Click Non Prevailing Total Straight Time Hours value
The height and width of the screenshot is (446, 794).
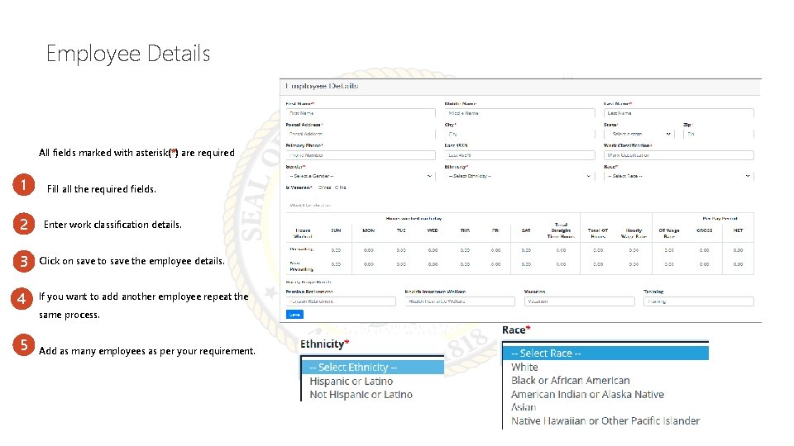click(x=561, y=264)
